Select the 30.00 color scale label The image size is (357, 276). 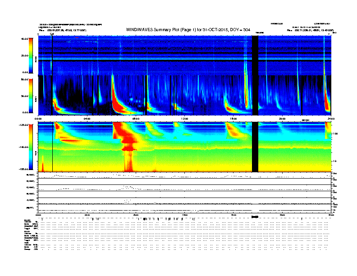(24, 96)
